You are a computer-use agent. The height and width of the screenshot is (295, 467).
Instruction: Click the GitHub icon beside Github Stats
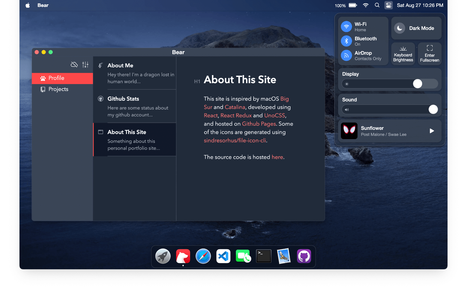point(101,99)
